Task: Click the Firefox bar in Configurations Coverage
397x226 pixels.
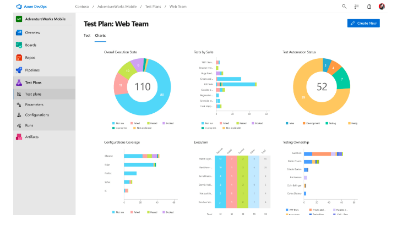Action: (x=130, y=173)
